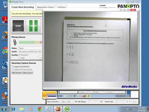Show hidden system tray icons
The image size is (149, 112).
124,109
